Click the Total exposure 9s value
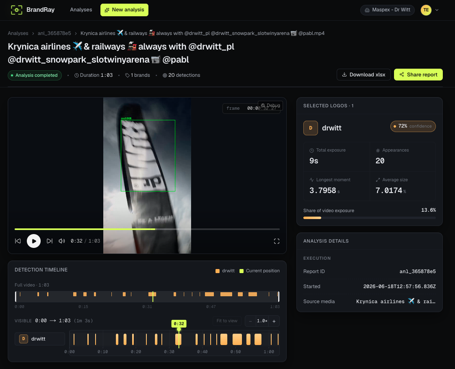Viewport: 455px width, 369px height. (313, 161)
